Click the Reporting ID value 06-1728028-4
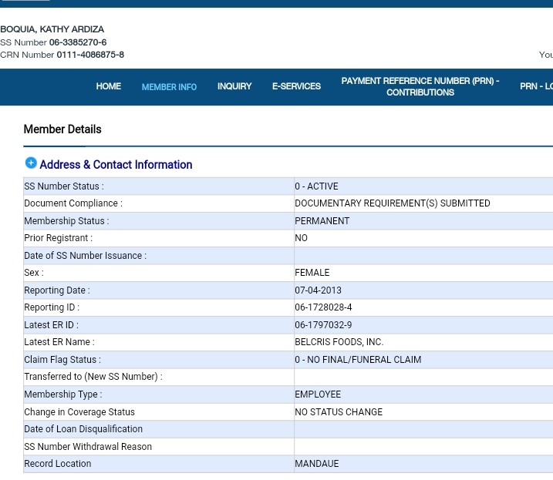The width and height of the screenshot is (553, 480). 323,307
